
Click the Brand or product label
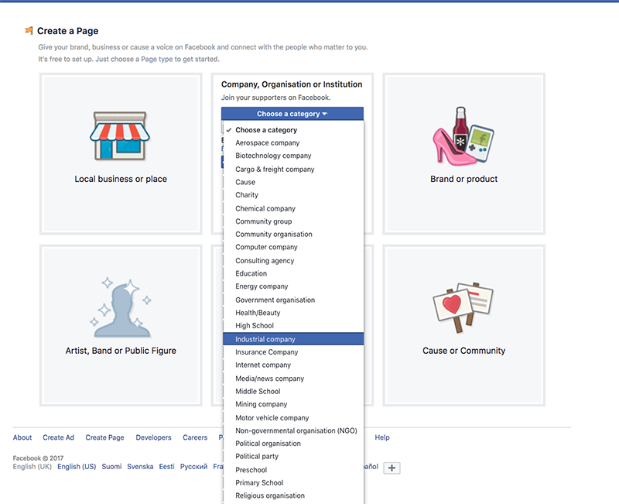(x=463, y=179)
